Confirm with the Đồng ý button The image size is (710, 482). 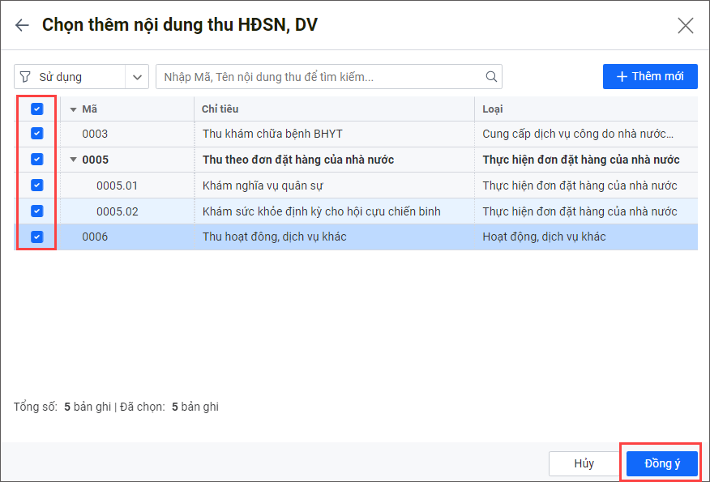661,463
